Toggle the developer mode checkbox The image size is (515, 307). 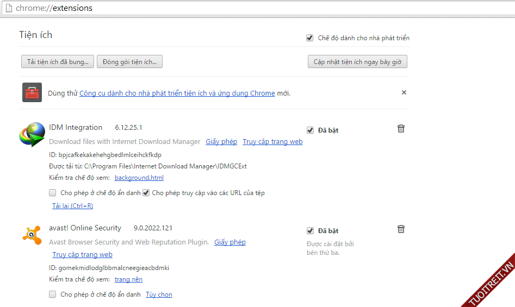coord(310,38)
